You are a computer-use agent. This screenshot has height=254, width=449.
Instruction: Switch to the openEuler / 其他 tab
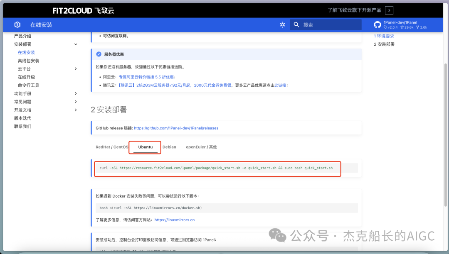pos(201,147)
